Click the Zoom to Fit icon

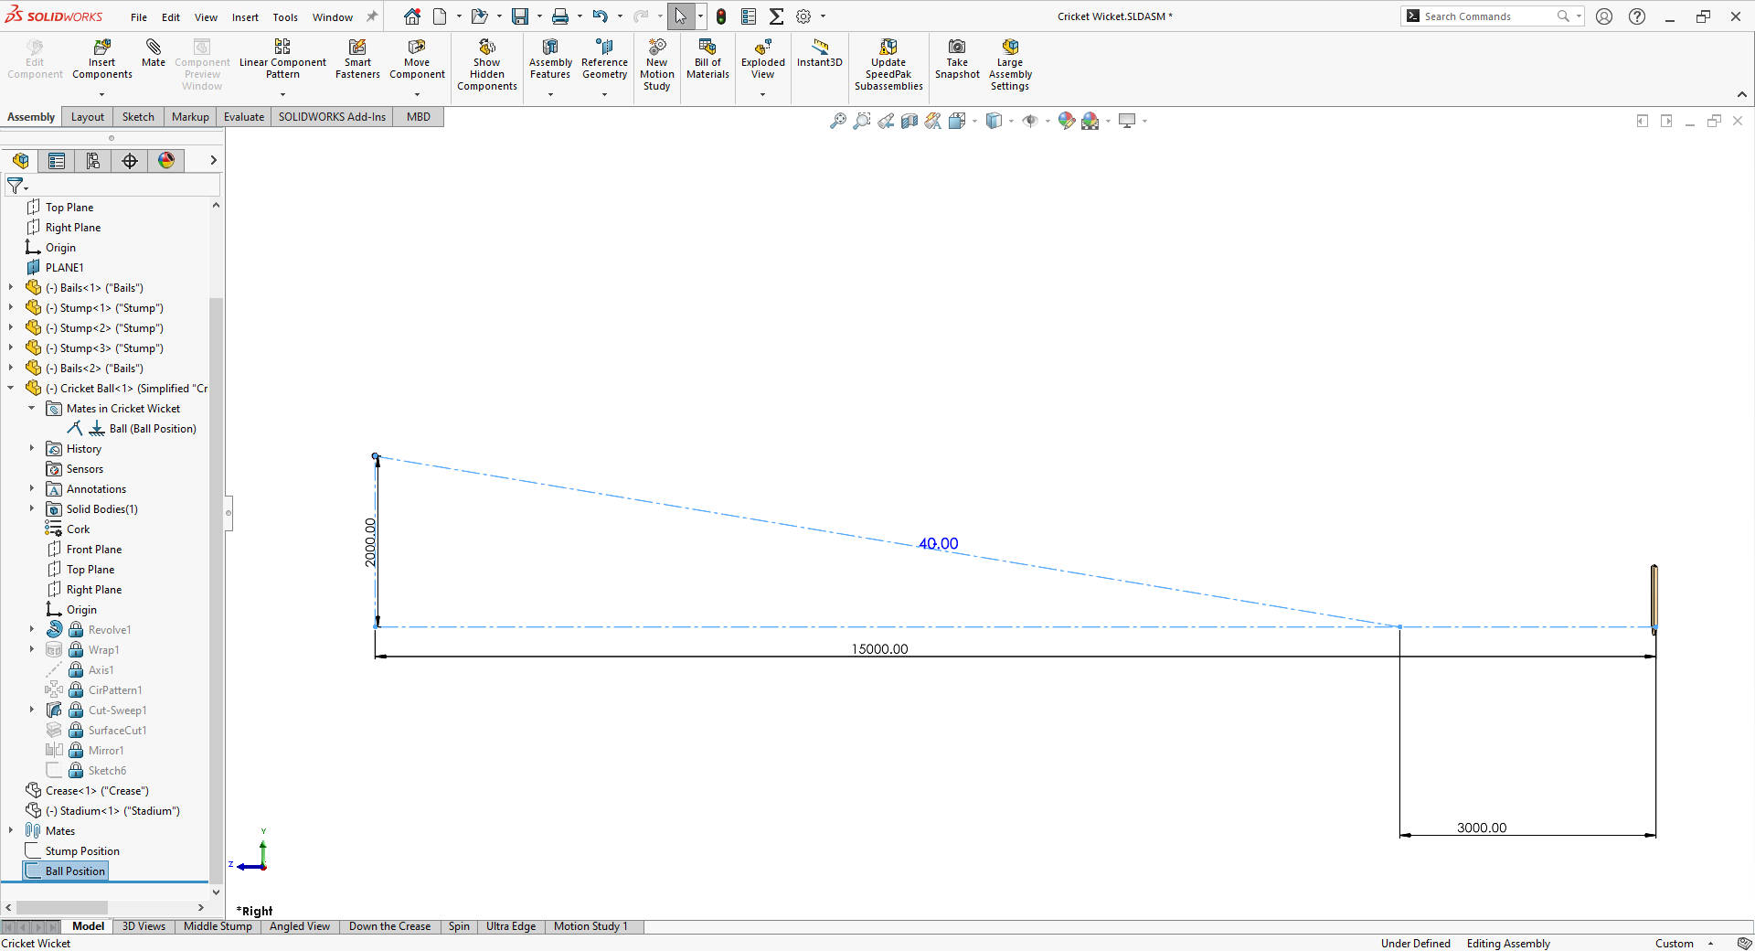point(840,120)
